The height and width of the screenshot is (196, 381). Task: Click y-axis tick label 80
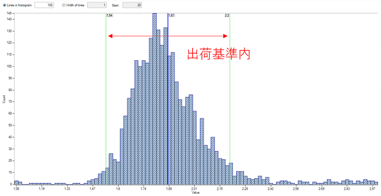(10, 90)
